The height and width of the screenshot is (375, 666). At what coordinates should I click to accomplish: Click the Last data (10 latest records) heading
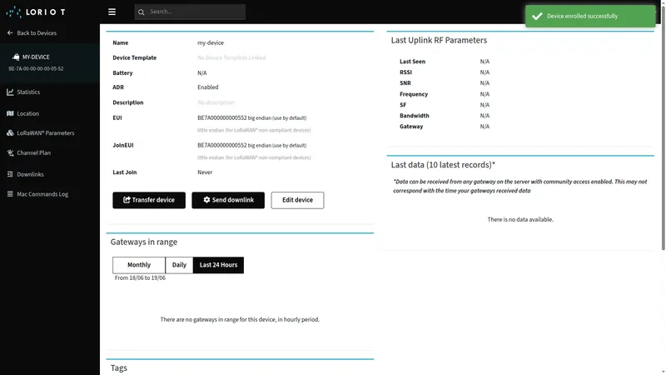[443, 165]
